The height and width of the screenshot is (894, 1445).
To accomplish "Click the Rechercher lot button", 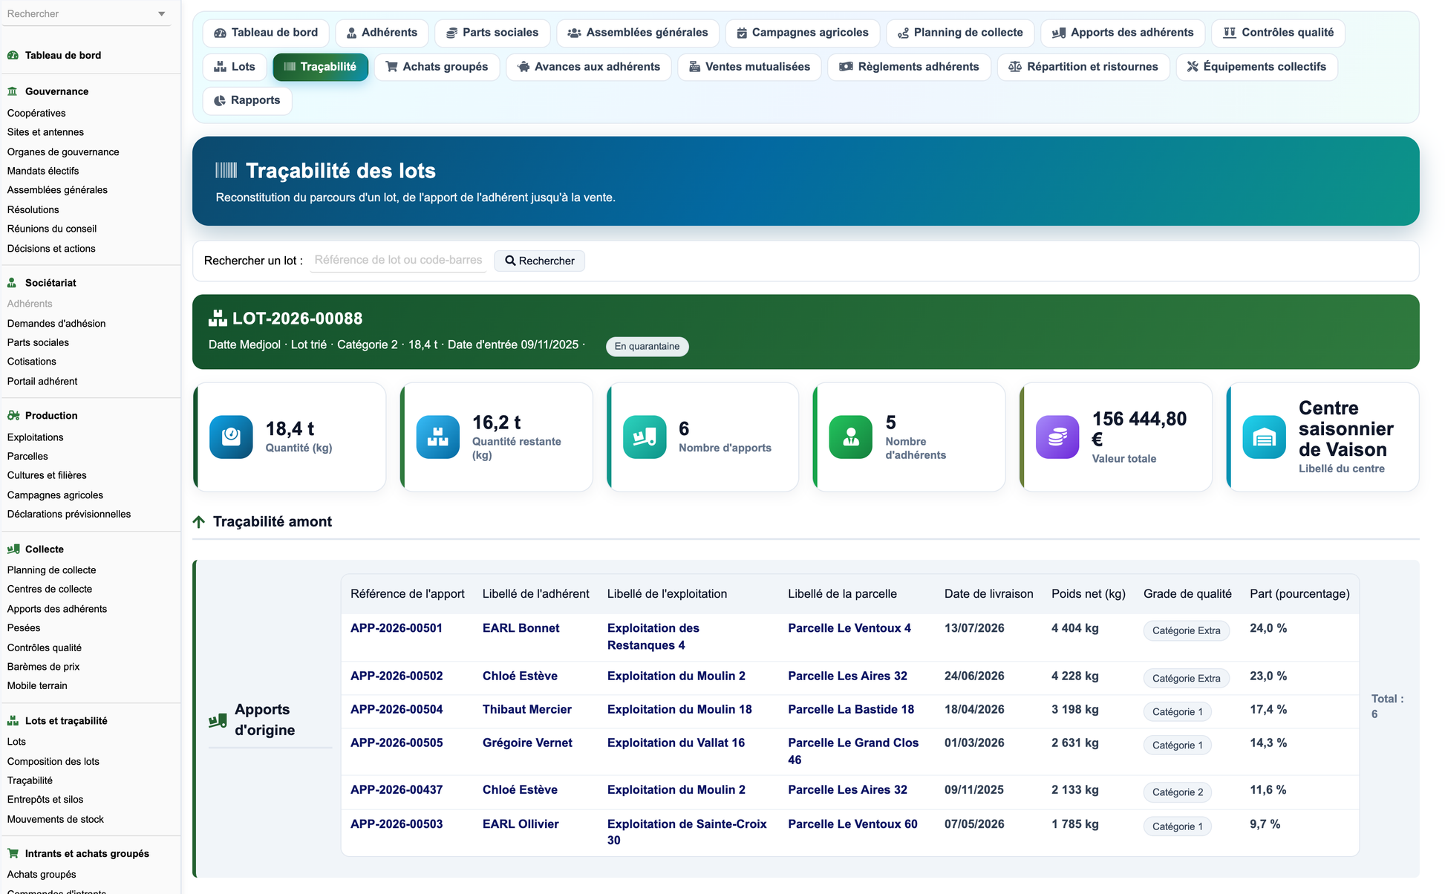I will click(x=540, y=261).
